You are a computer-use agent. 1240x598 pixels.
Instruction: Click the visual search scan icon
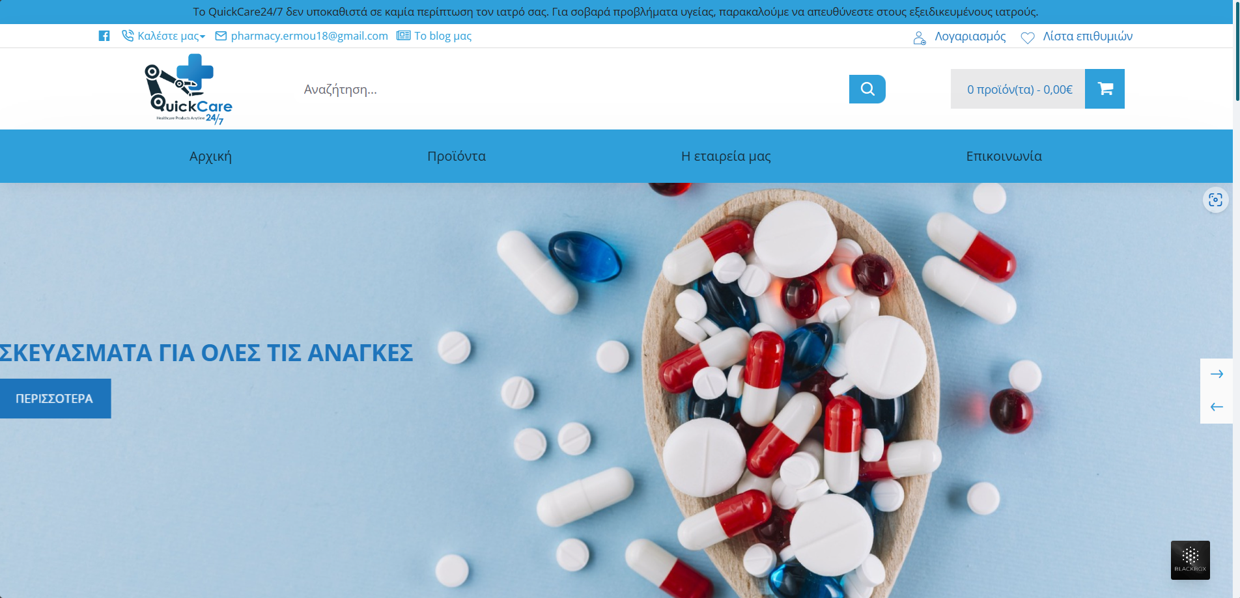click(x=1215, y=200)
